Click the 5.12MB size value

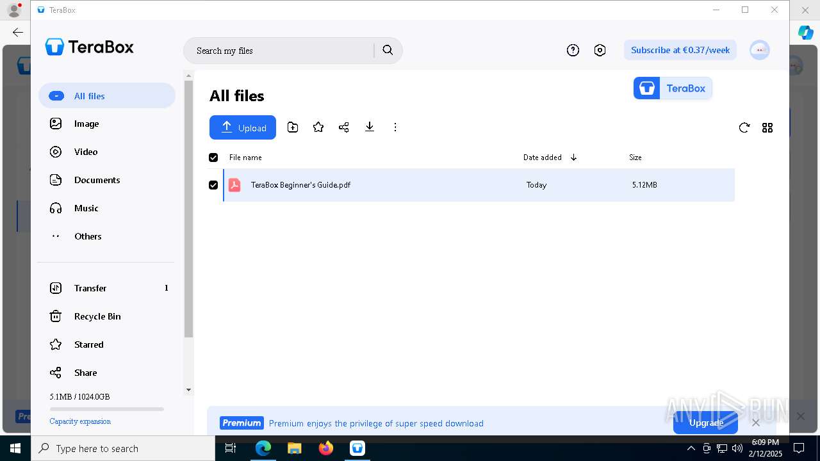644,185
